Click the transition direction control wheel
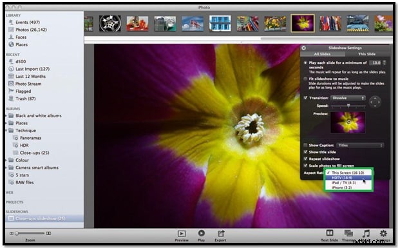This screenshot has width=398, height=248. coord(375,102)
